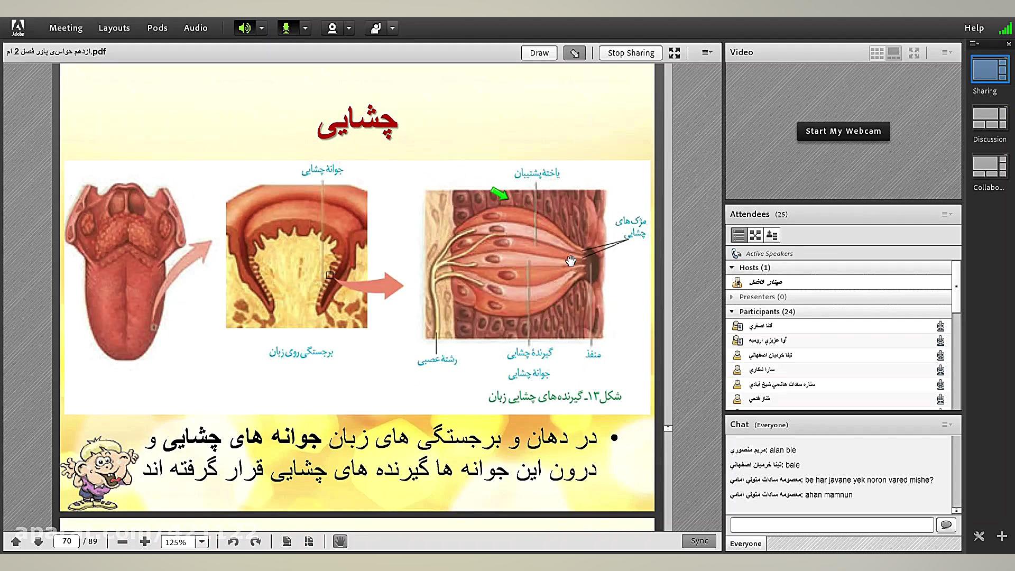This screenshot has height=571, width=1015.
Task: Select participant تينا خرميان اصفهاني row
Action: 839,355
